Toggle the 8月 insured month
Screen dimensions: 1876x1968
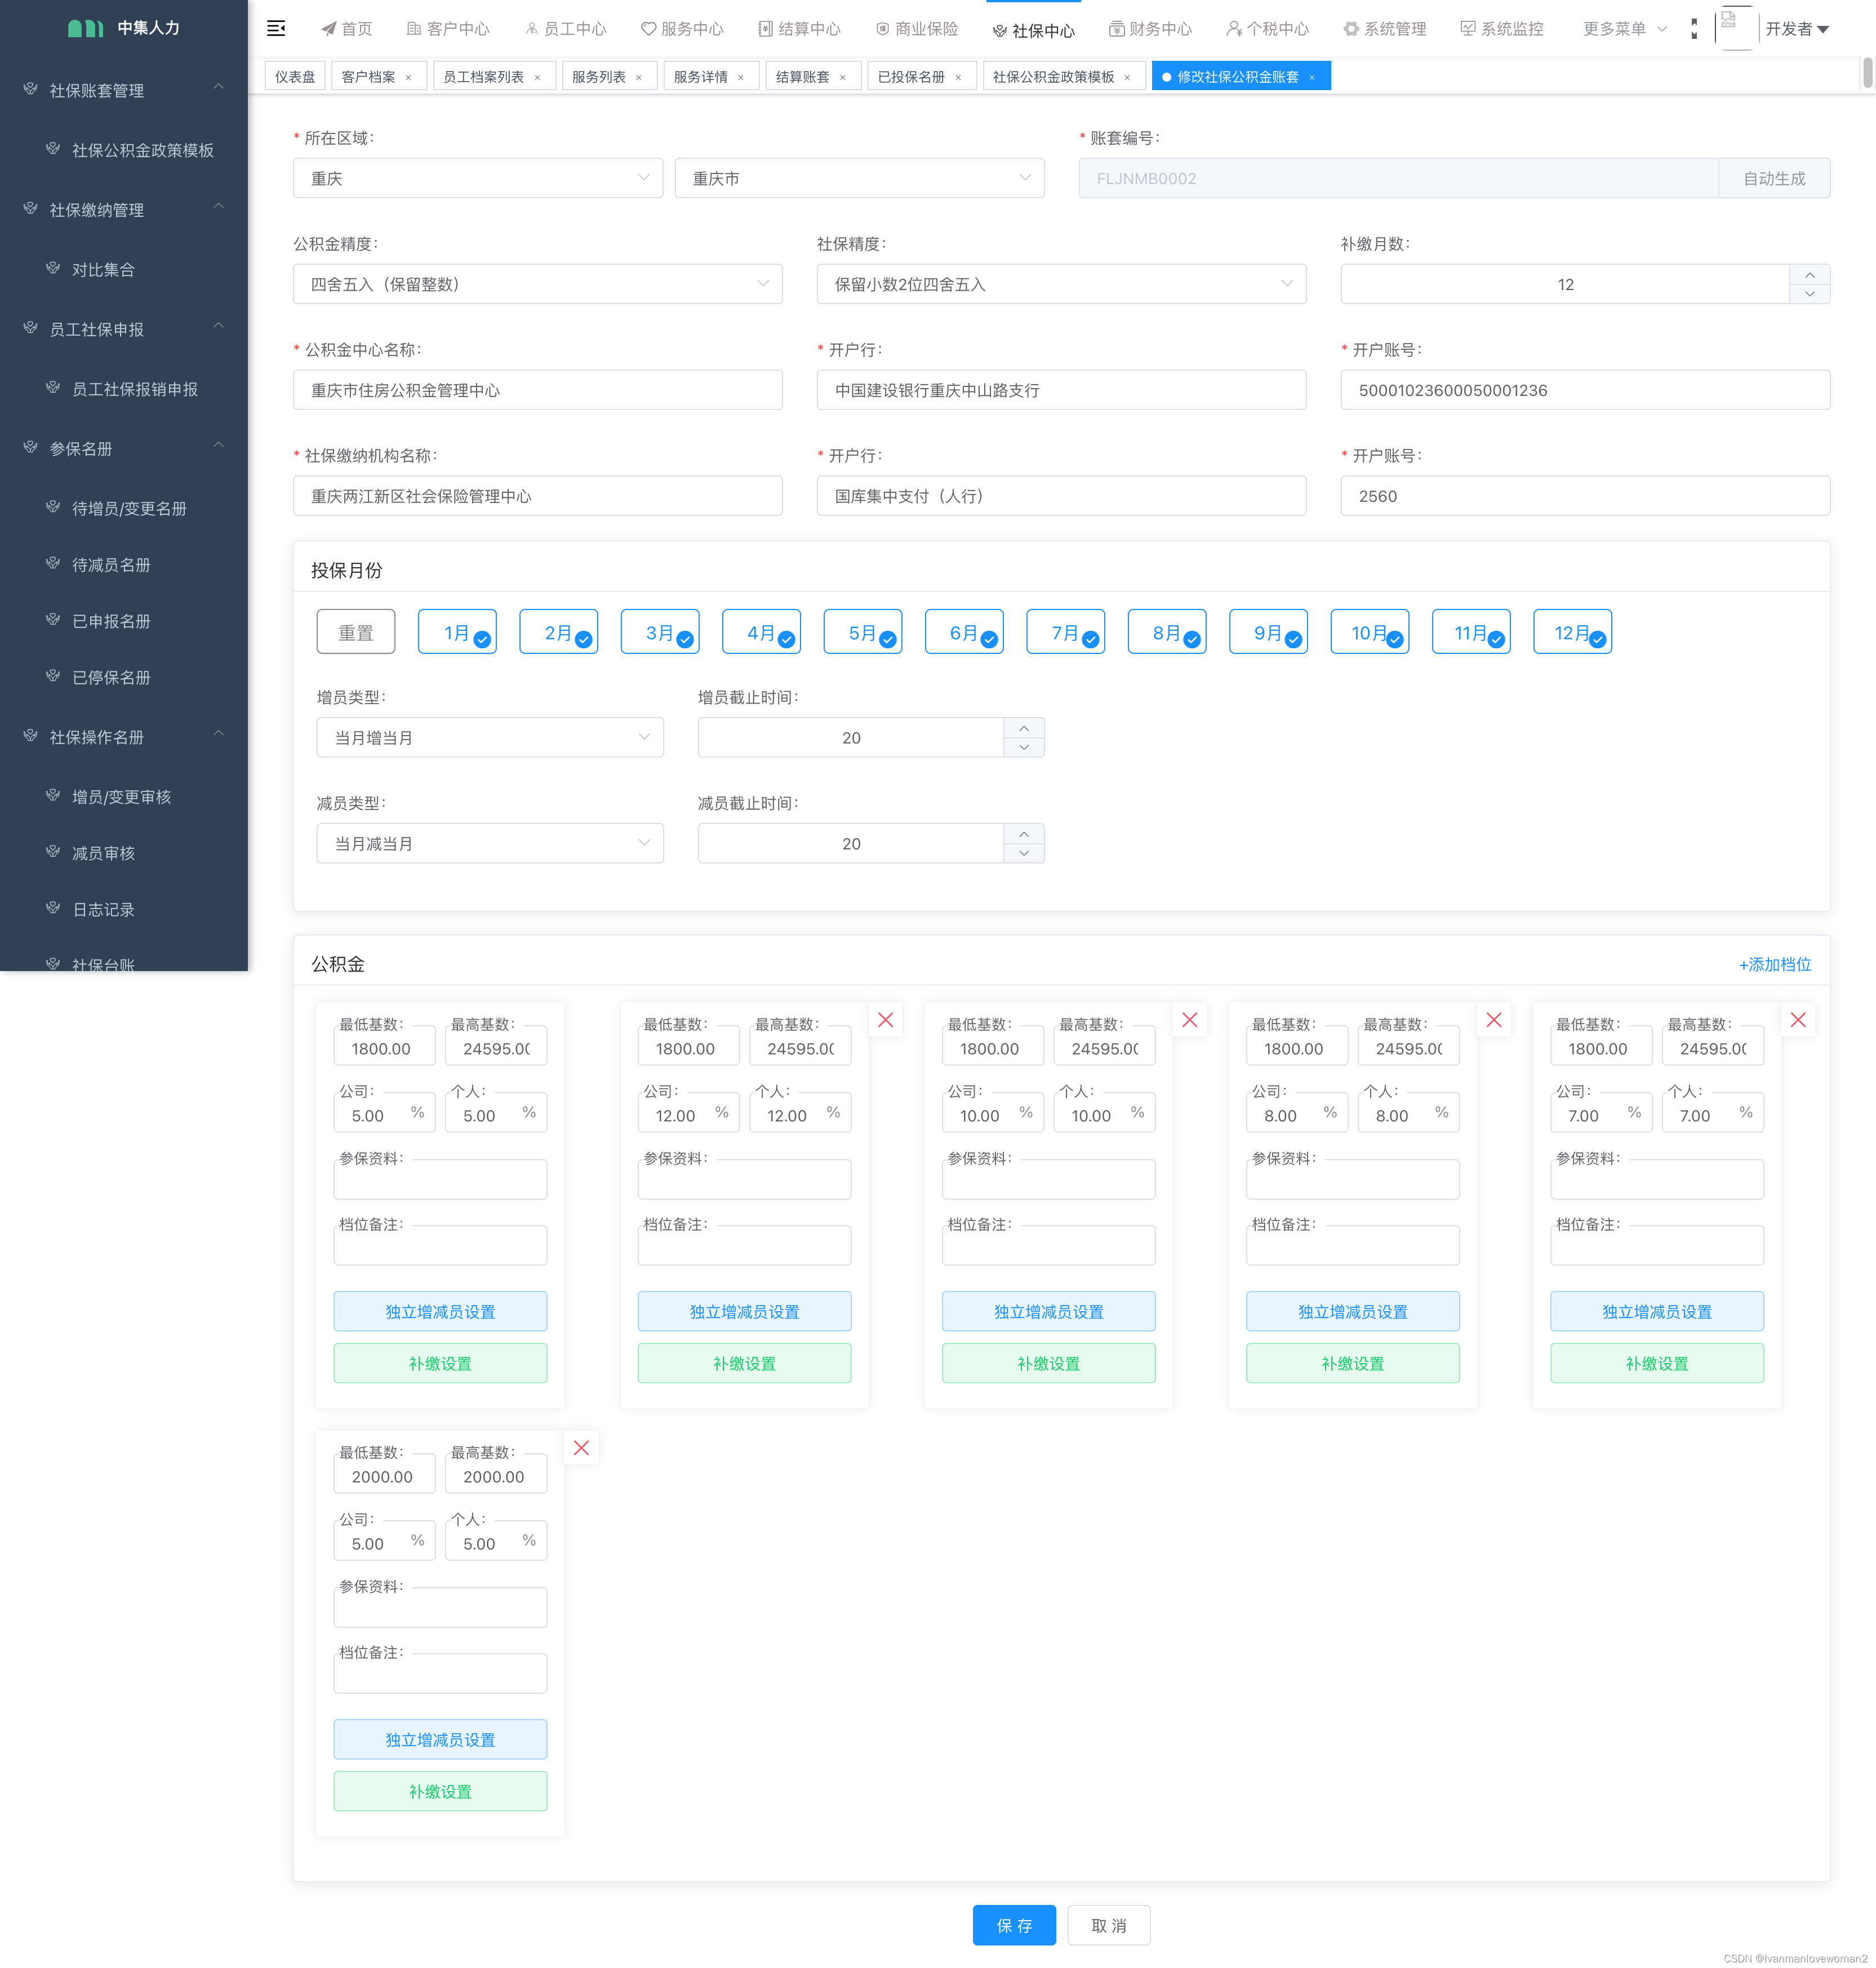coord(1167,632)
